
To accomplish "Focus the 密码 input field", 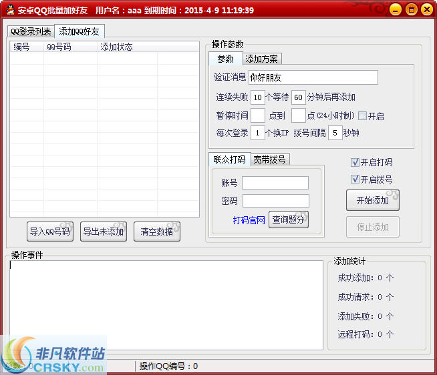I will tap(276, 201).
